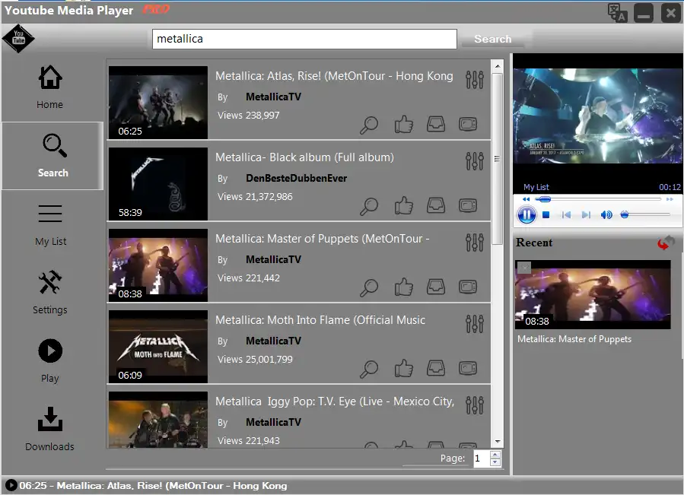Pause the currently playing video
684x495 pixels.
point(527,215)
